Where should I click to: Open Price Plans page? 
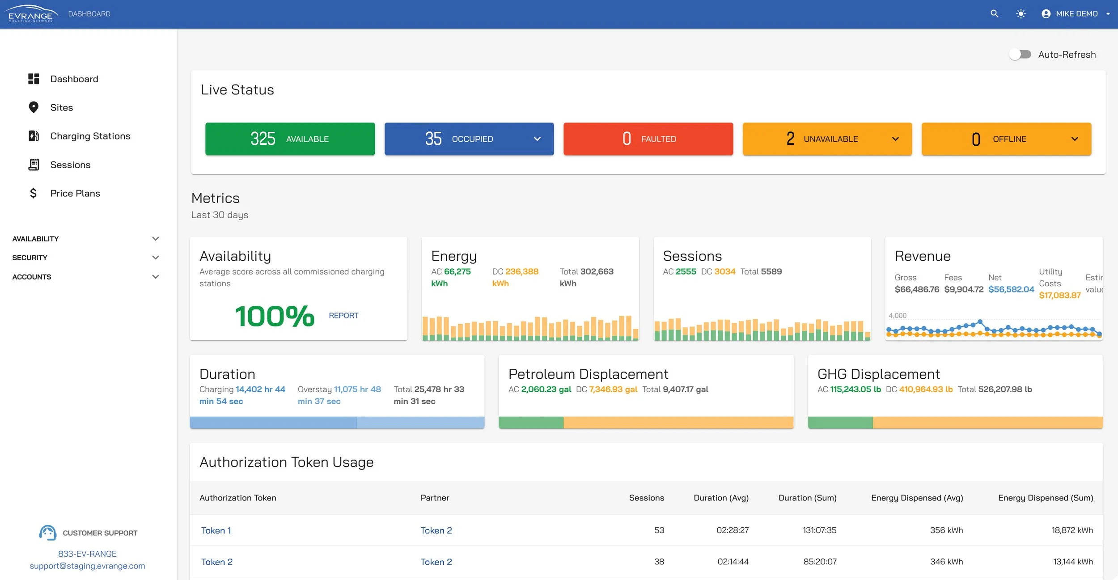click(x=75, y=193)
